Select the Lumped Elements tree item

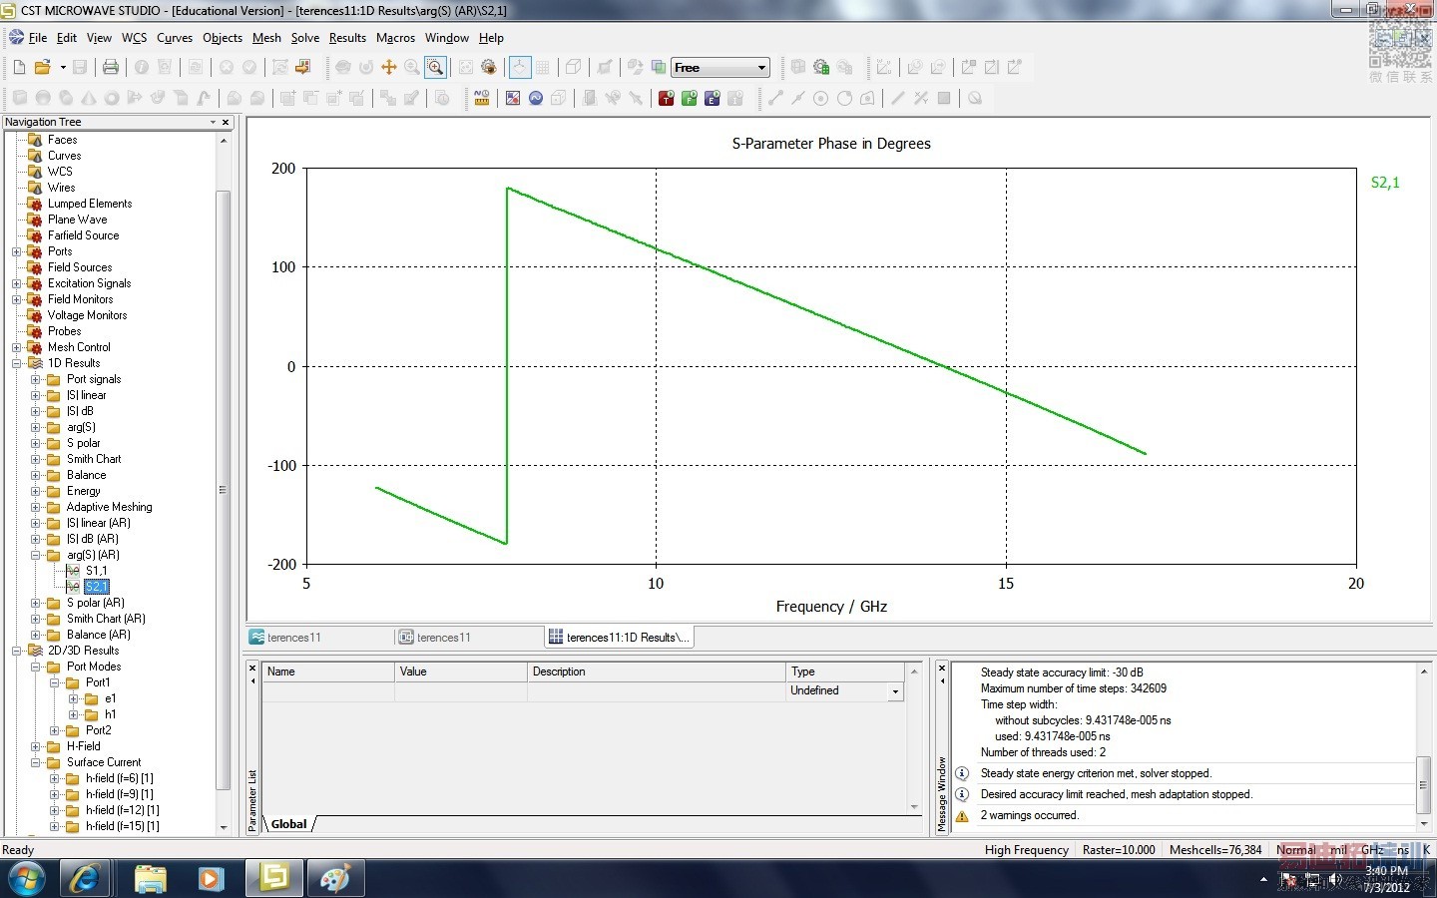(x=90, y=204)
